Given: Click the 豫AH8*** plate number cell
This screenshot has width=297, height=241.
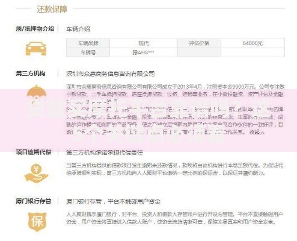Looking at the screenshot, I should 144,52.
